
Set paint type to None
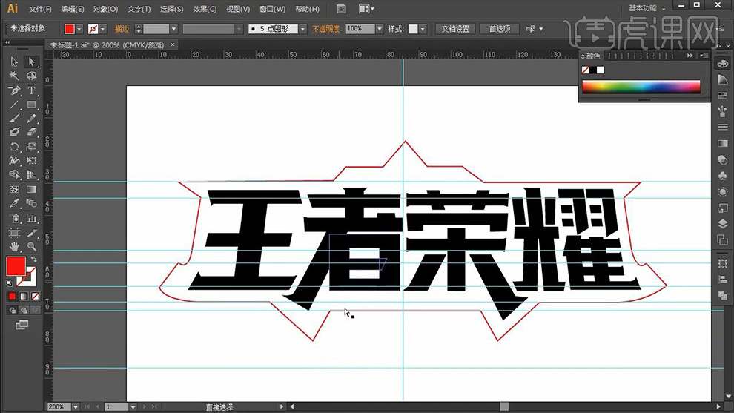(x=35, y=296)
